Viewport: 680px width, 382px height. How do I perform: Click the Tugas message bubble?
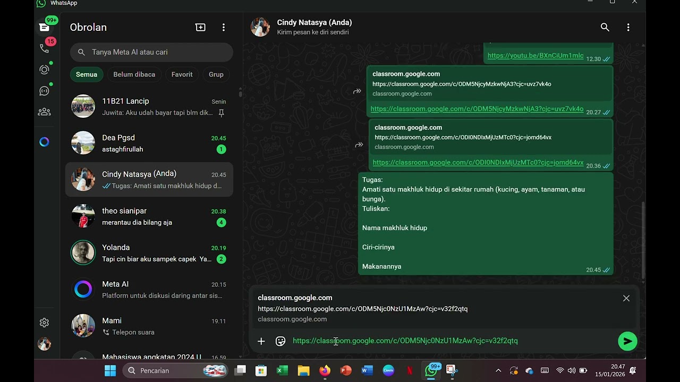[x=486, y=223]
